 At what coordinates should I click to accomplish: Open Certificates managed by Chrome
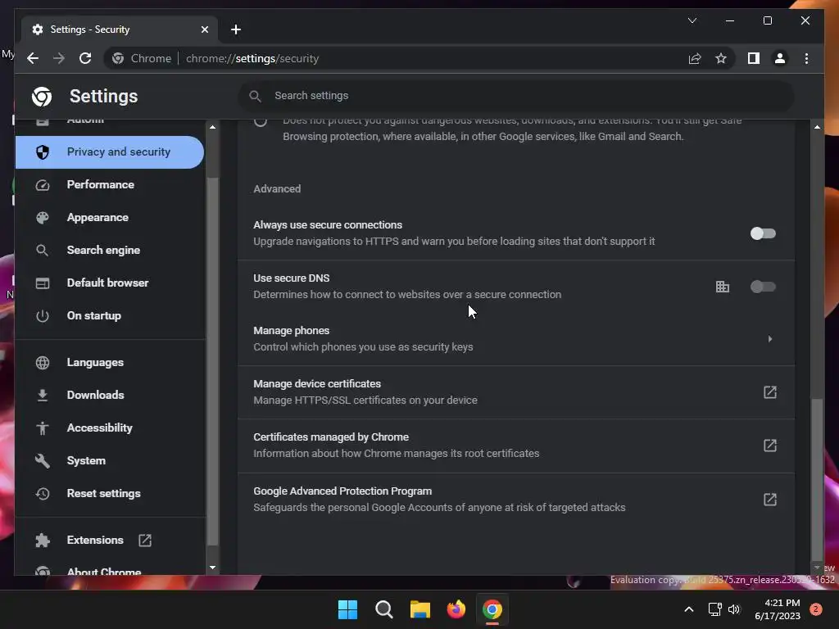(x=516, y=445)
